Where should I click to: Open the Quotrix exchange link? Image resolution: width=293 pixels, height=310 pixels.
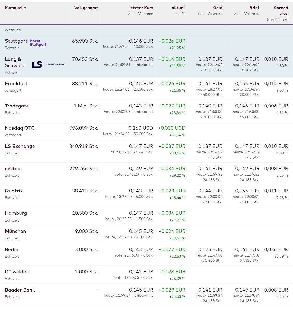pos(14,191)
